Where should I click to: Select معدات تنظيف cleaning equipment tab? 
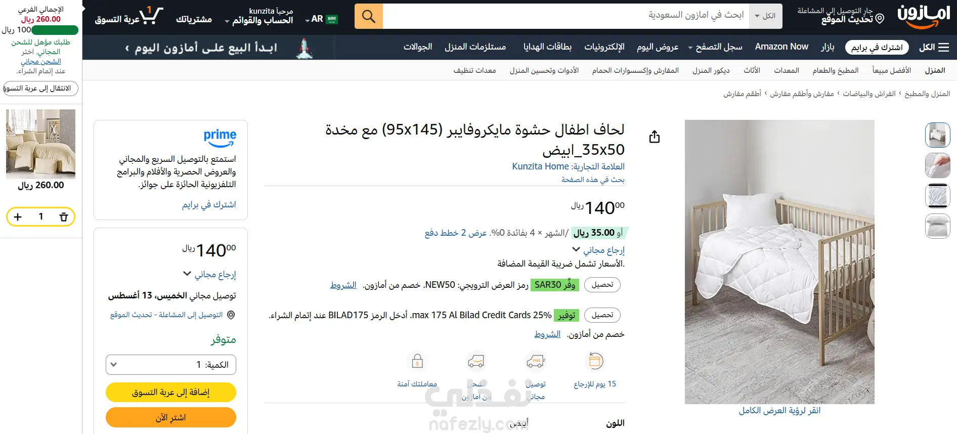(x=474, y=70)
